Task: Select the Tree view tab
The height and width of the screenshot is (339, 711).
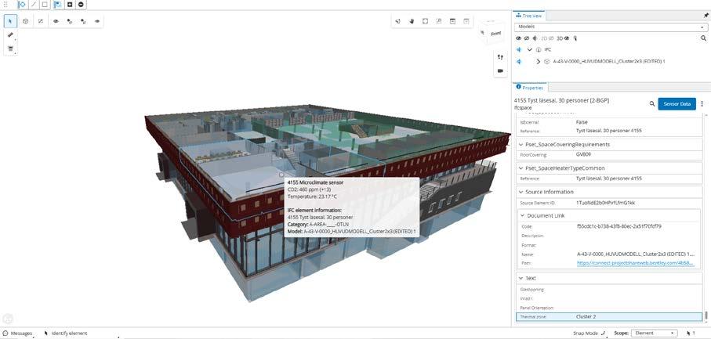Action: (530, 16)
